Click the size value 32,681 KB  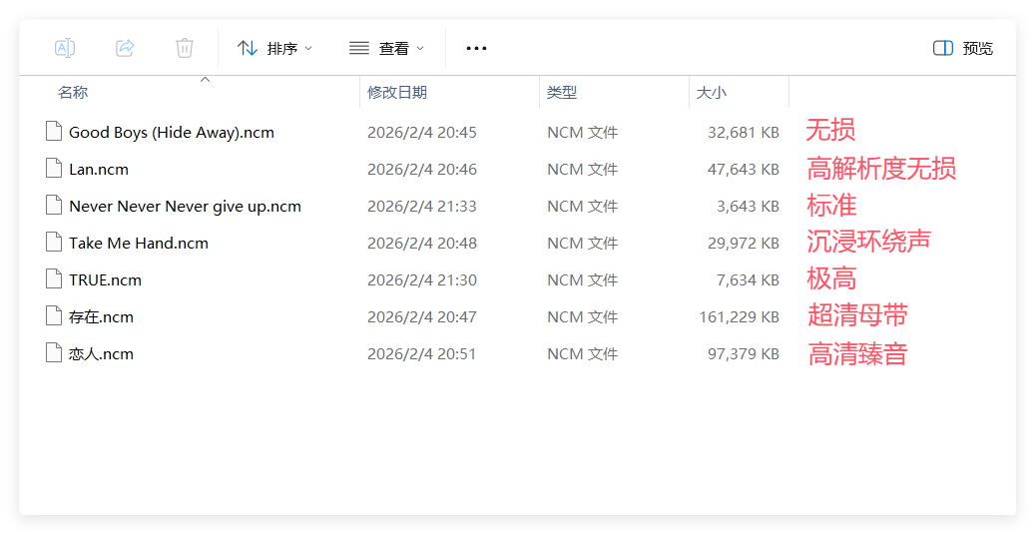click(744, 132)
